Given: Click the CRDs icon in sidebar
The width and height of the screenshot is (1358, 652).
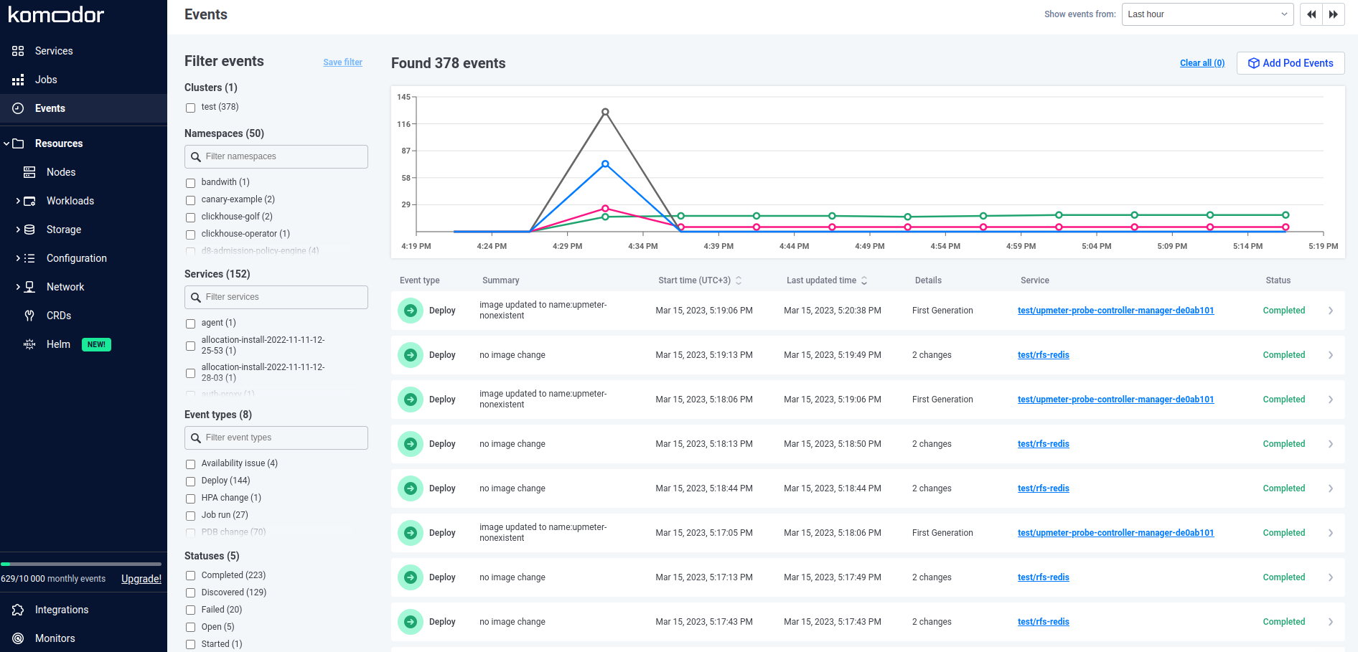Looking at the screenshot, I should [29, 316].
